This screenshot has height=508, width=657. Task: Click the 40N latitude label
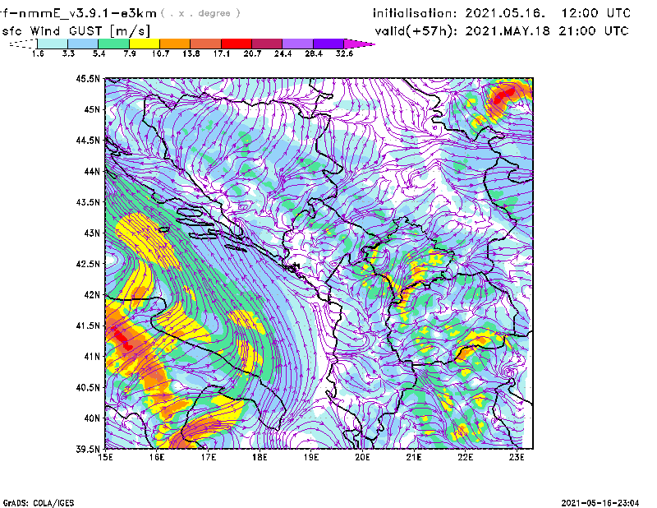92,418
